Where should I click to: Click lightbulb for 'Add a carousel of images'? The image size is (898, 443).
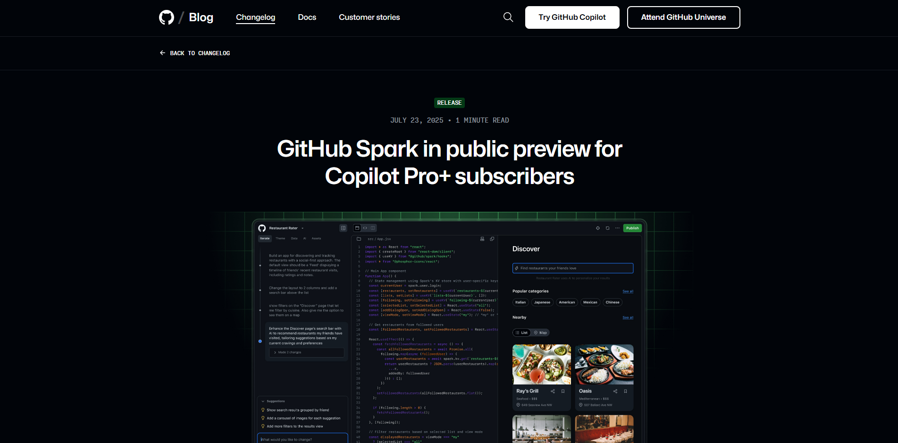pos(263,418)
